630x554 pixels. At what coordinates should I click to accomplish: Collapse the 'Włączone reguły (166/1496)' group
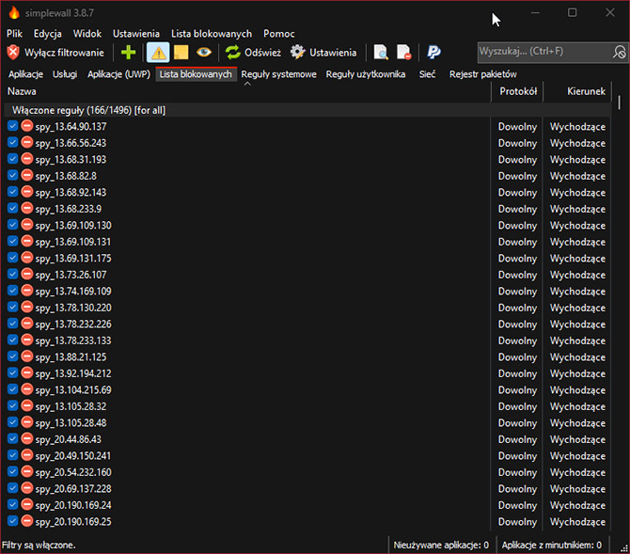tap(307, 110)
